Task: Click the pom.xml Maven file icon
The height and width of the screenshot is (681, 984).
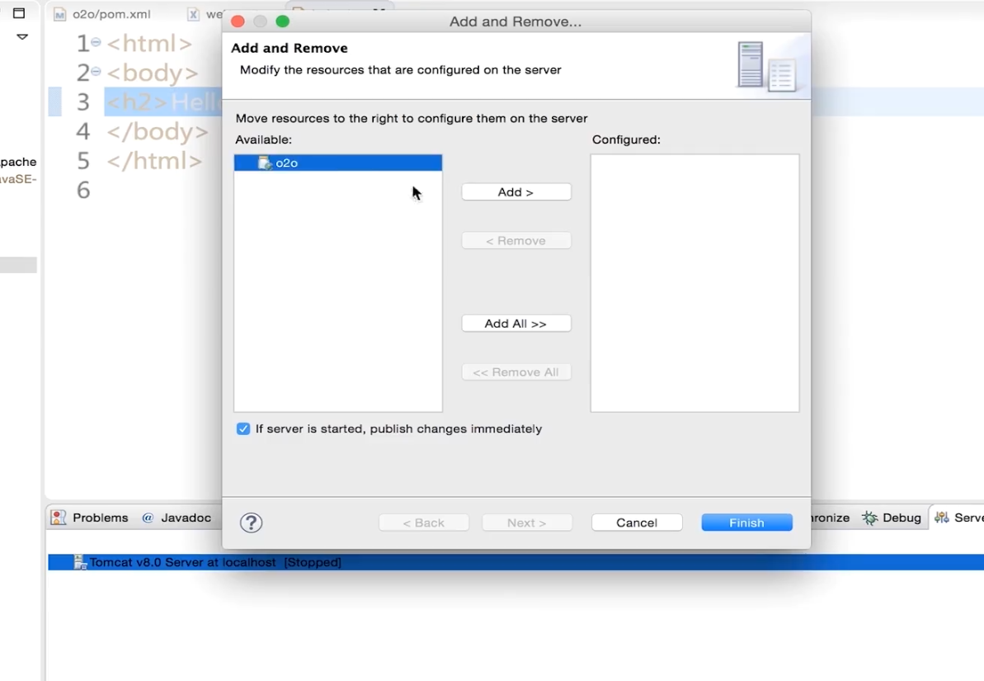Action: [x=59, y=15]
